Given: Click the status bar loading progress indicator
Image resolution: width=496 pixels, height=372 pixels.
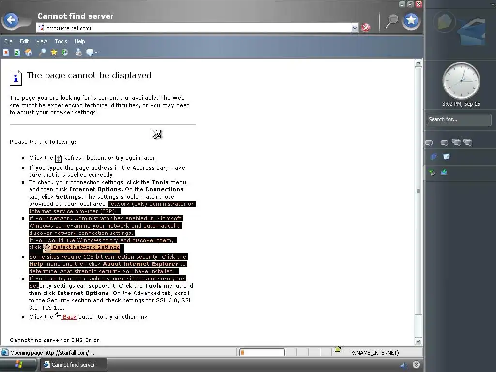Looking at the screenshot, I should click(x=262, y=353).
